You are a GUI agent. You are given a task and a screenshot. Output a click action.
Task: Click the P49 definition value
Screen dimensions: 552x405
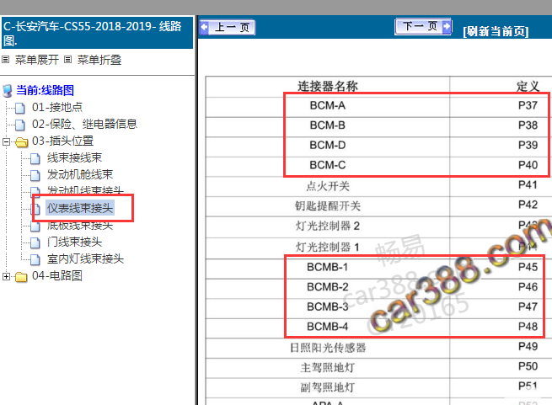click(x=528, y=347)
